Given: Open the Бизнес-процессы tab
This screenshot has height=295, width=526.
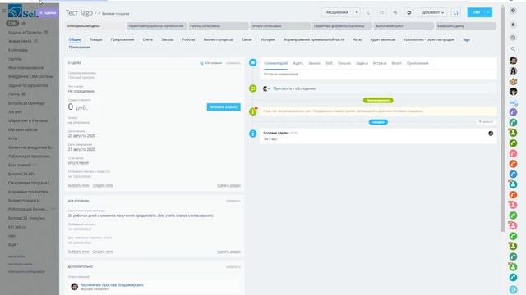Looking at the screenshot, I should 218,39.
